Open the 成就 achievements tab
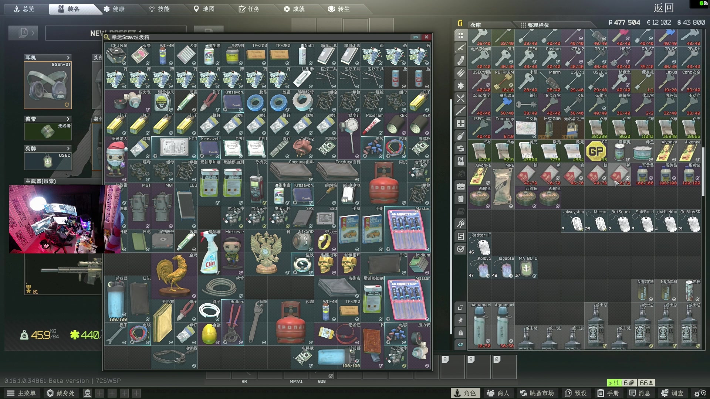The height and width of the screenshot is (399, 710). (x=294, y=9)
